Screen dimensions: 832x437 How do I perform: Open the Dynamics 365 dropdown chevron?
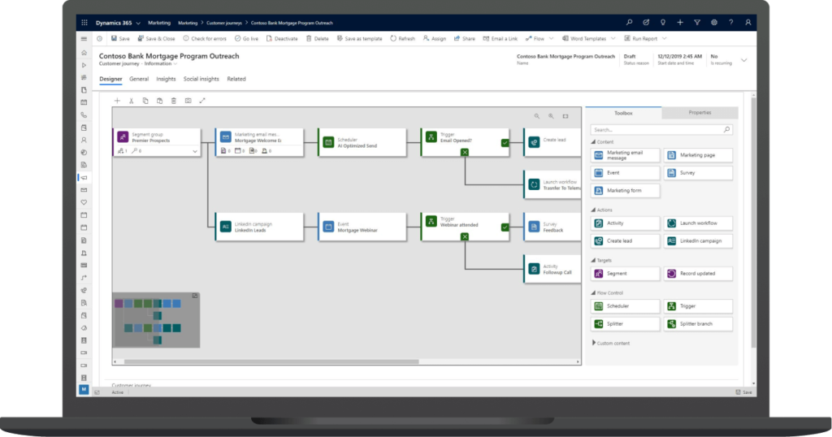coord(138,24)
